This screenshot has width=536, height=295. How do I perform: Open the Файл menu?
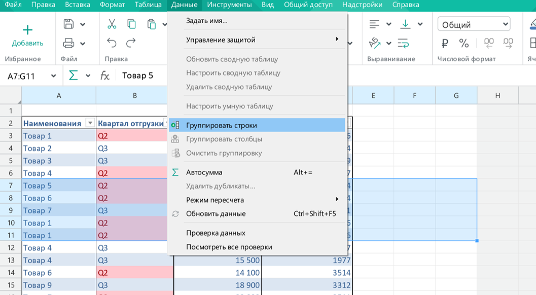(13, 5)
